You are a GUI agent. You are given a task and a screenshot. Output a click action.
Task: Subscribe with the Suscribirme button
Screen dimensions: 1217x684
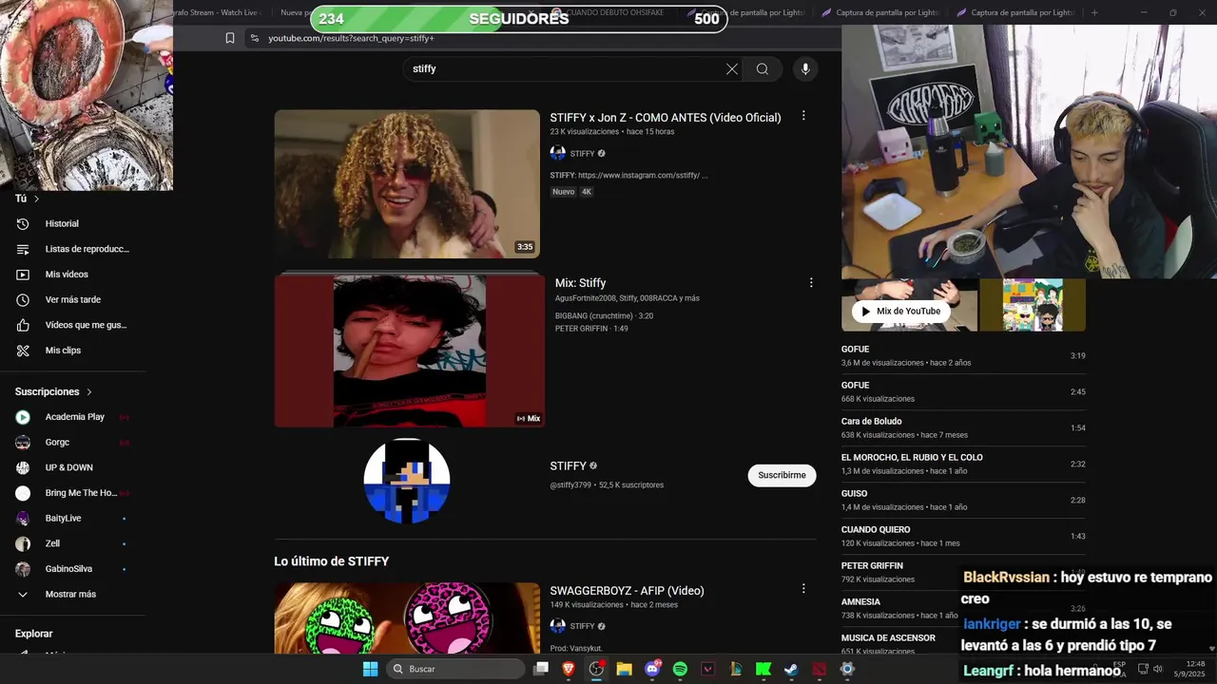click(782, 475)
